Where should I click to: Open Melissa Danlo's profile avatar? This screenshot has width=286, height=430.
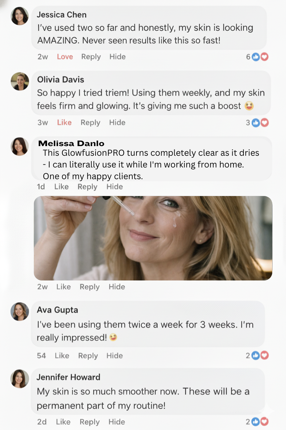pos(20,146)
